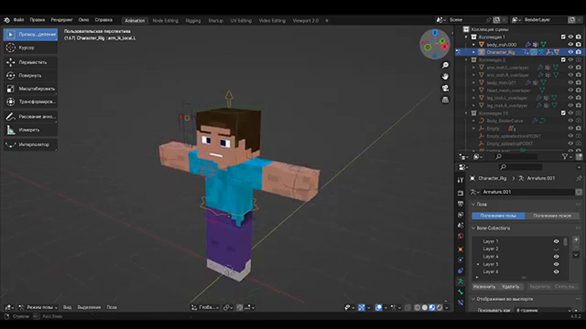Open the Файл menu

[19, 20]
